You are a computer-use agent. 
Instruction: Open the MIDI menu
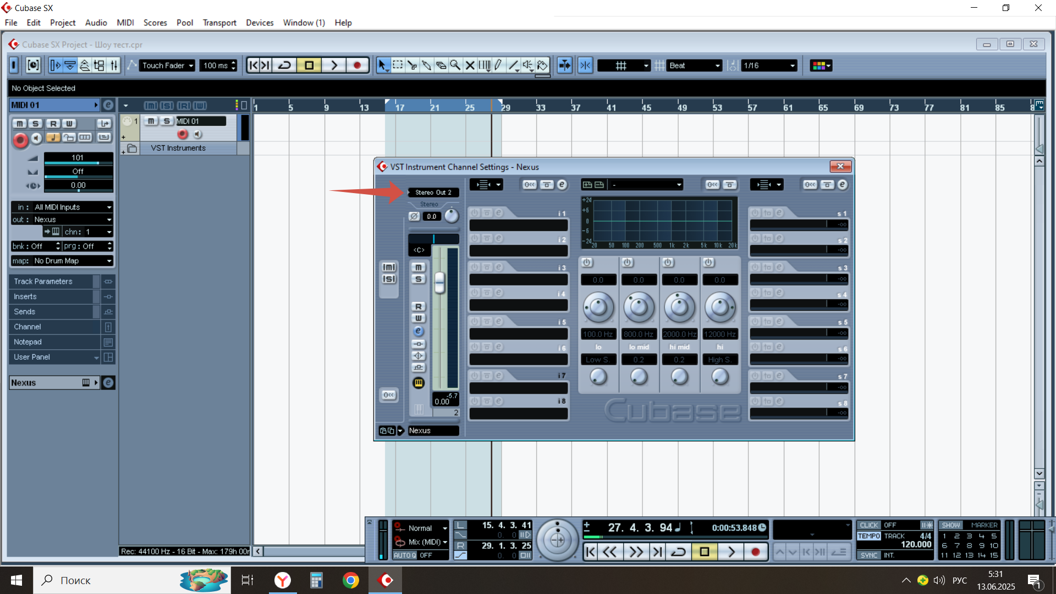pyautogui.click(x=125, y=23)
